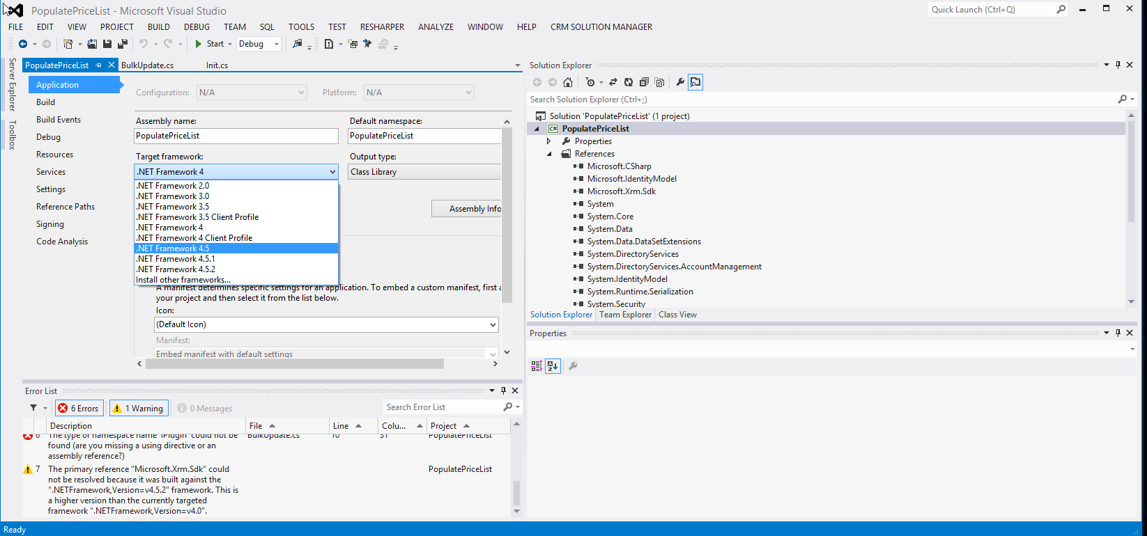Select the Build Events settings page
The width and height of the screenshot is (1147, 536).
[59, 120]
